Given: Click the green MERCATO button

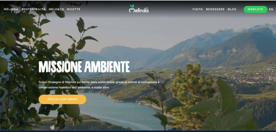Looking at the screenshot, I should (x=256, y=9).
